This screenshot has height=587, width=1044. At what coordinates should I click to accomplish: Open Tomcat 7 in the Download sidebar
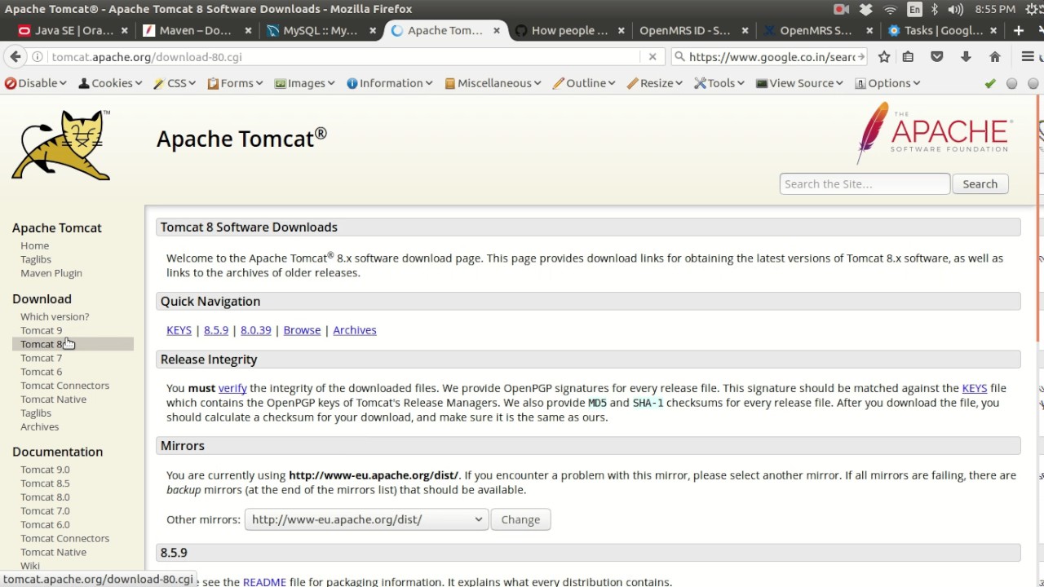41,358
